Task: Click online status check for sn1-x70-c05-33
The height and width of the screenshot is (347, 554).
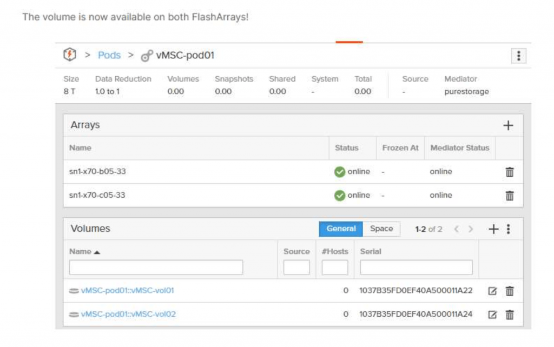Action: coord(340,196)
